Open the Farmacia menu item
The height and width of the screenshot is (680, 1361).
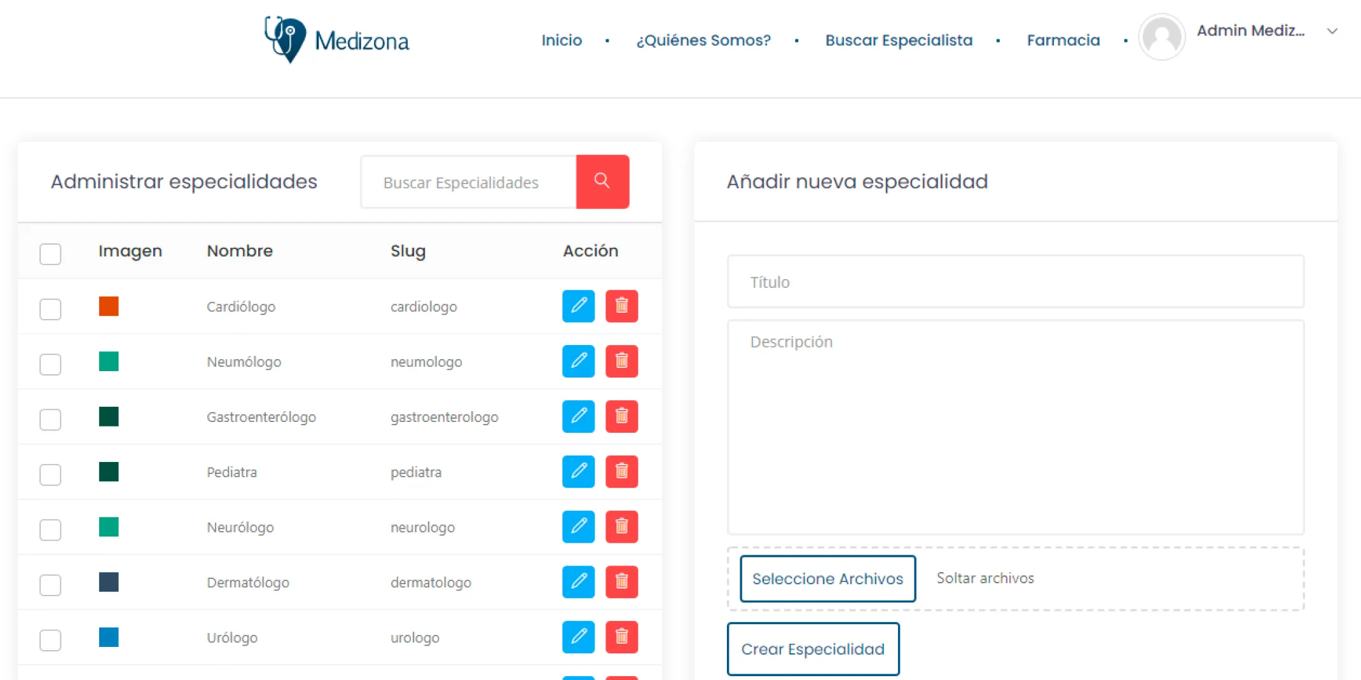[x=1063, y=40]
